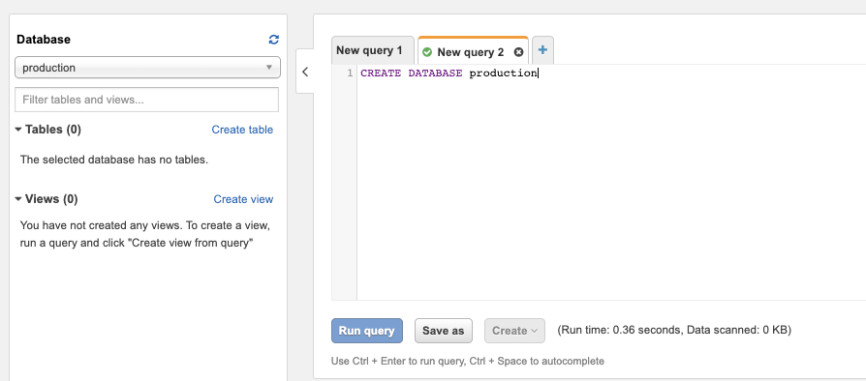Click 'The selected database has no tables.' text

click(114, 161)
